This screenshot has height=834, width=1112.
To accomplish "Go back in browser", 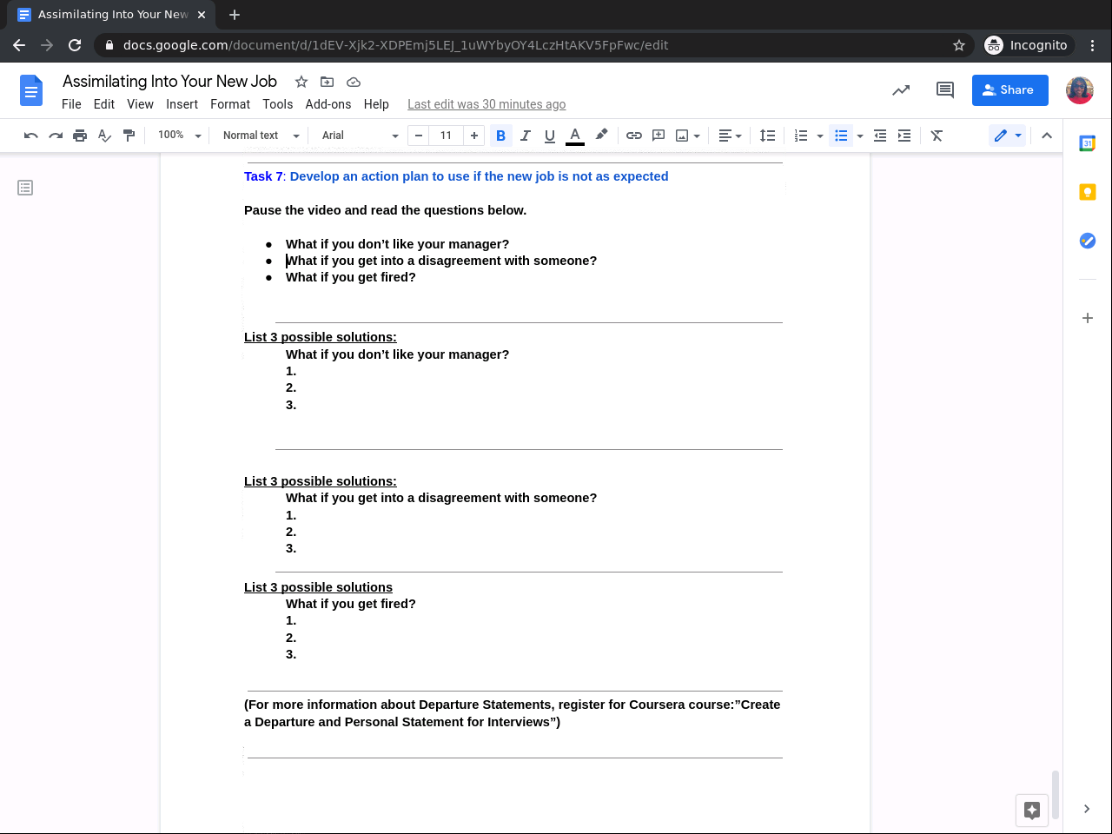I will click(19, 45).
